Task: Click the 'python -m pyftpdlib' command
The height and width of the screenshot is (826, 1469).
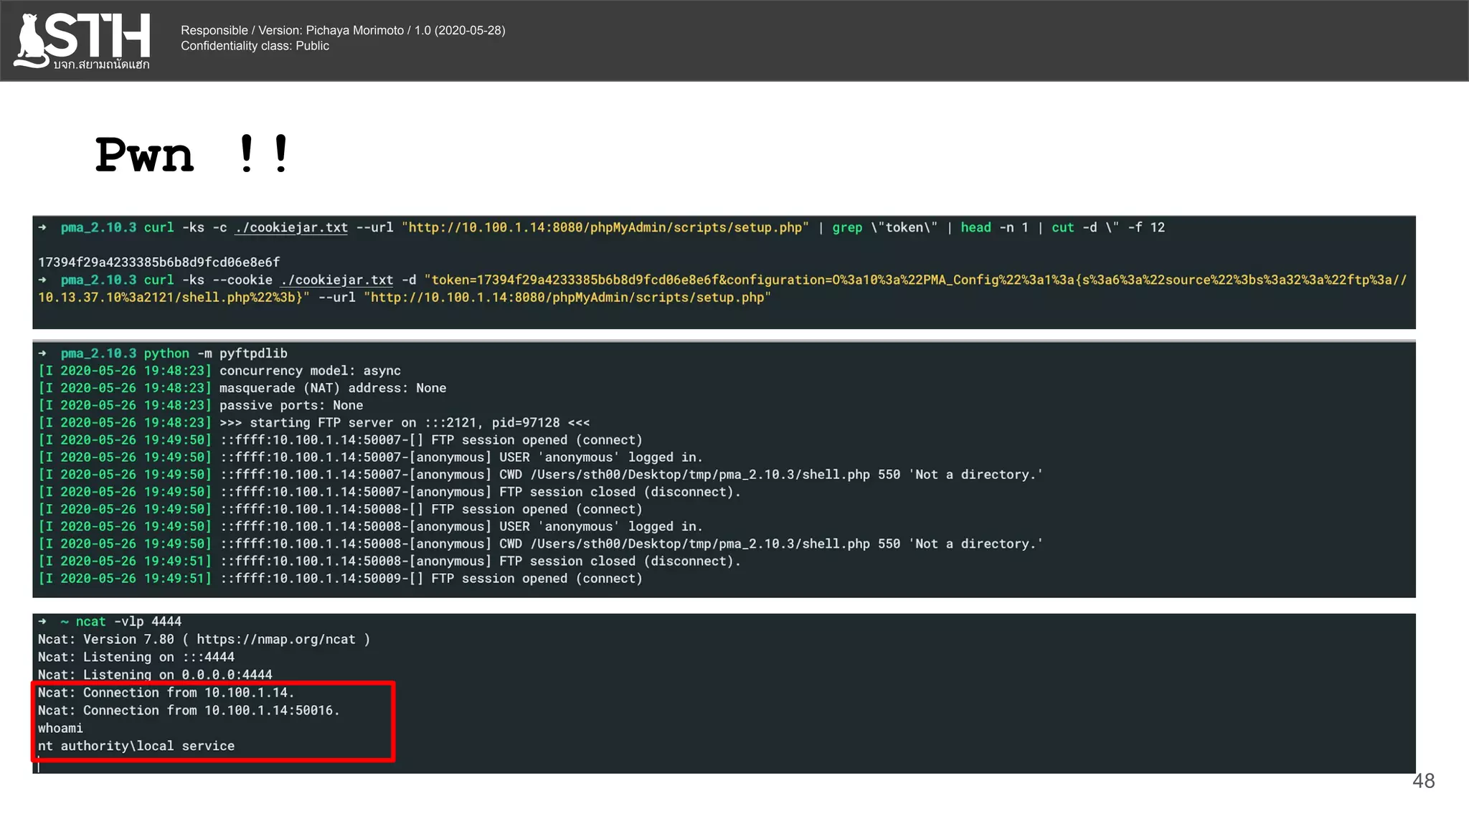Action: click(215, 353)
